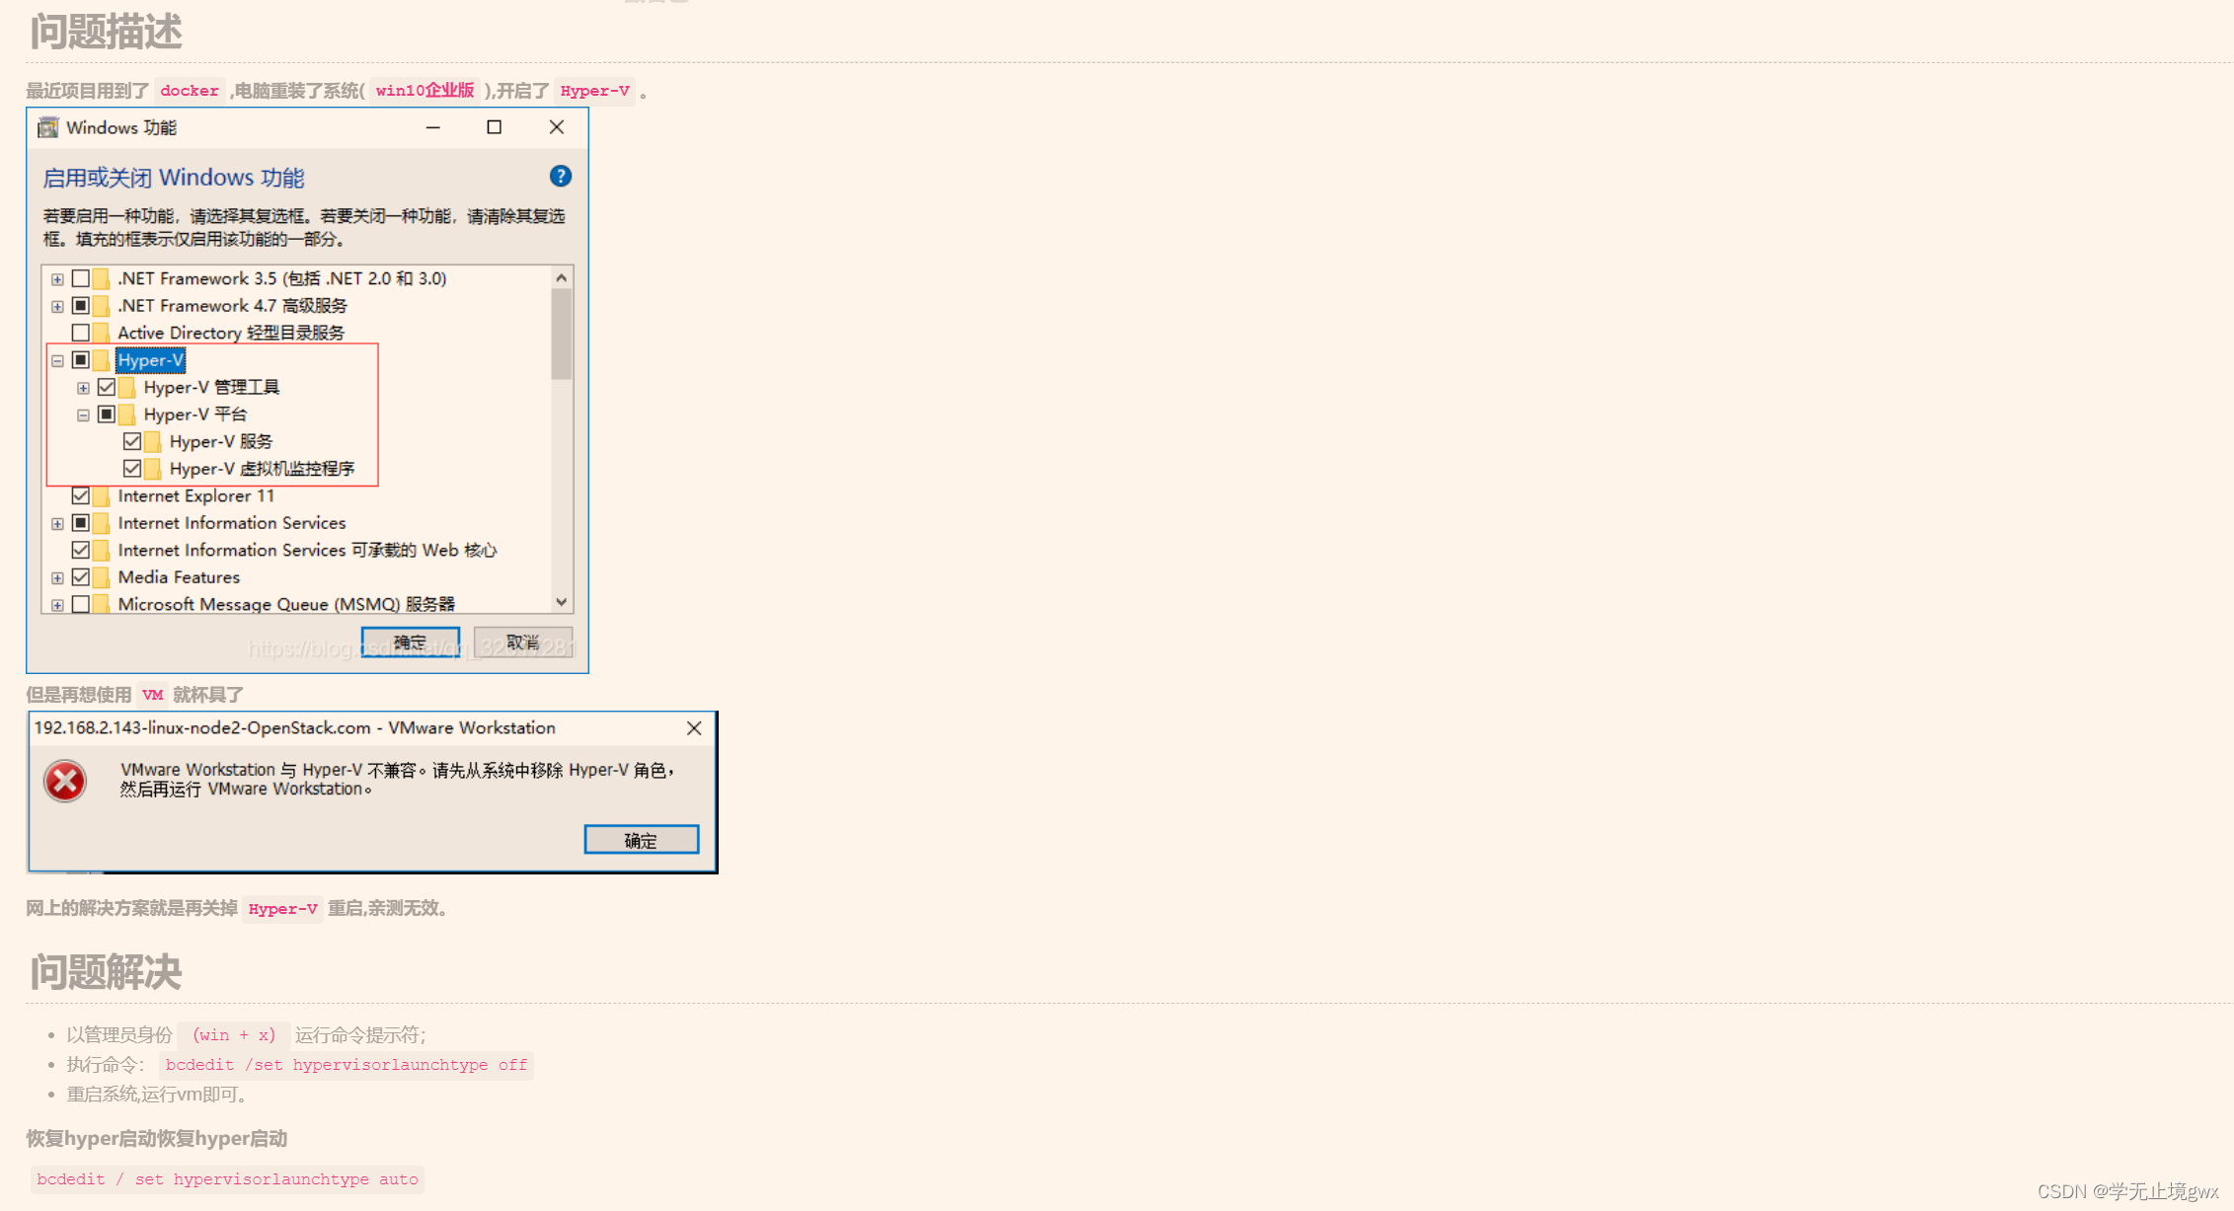Minimize the Windows 功能 window
2234x1211 pixels.
coord(433,127)
